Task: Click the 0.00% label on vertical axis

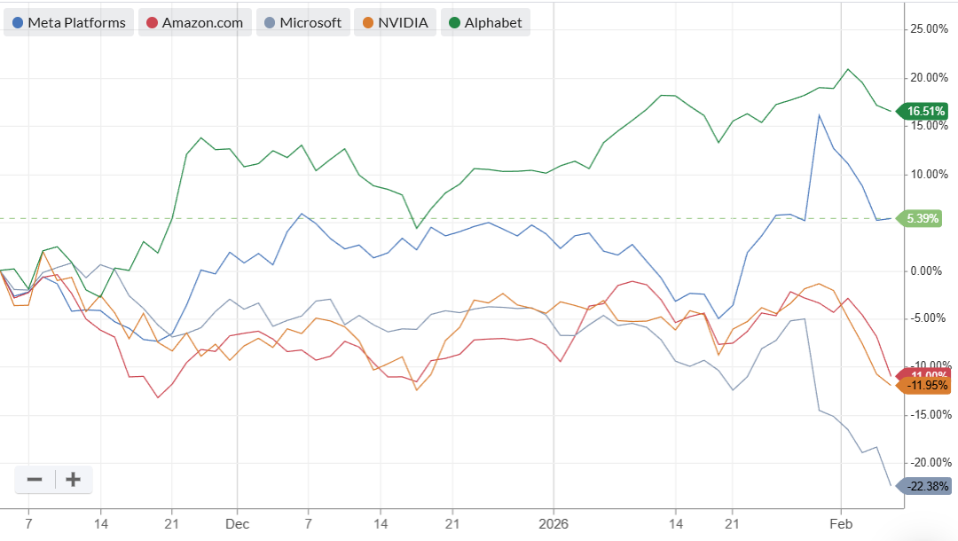Action: tap(926, 270)
